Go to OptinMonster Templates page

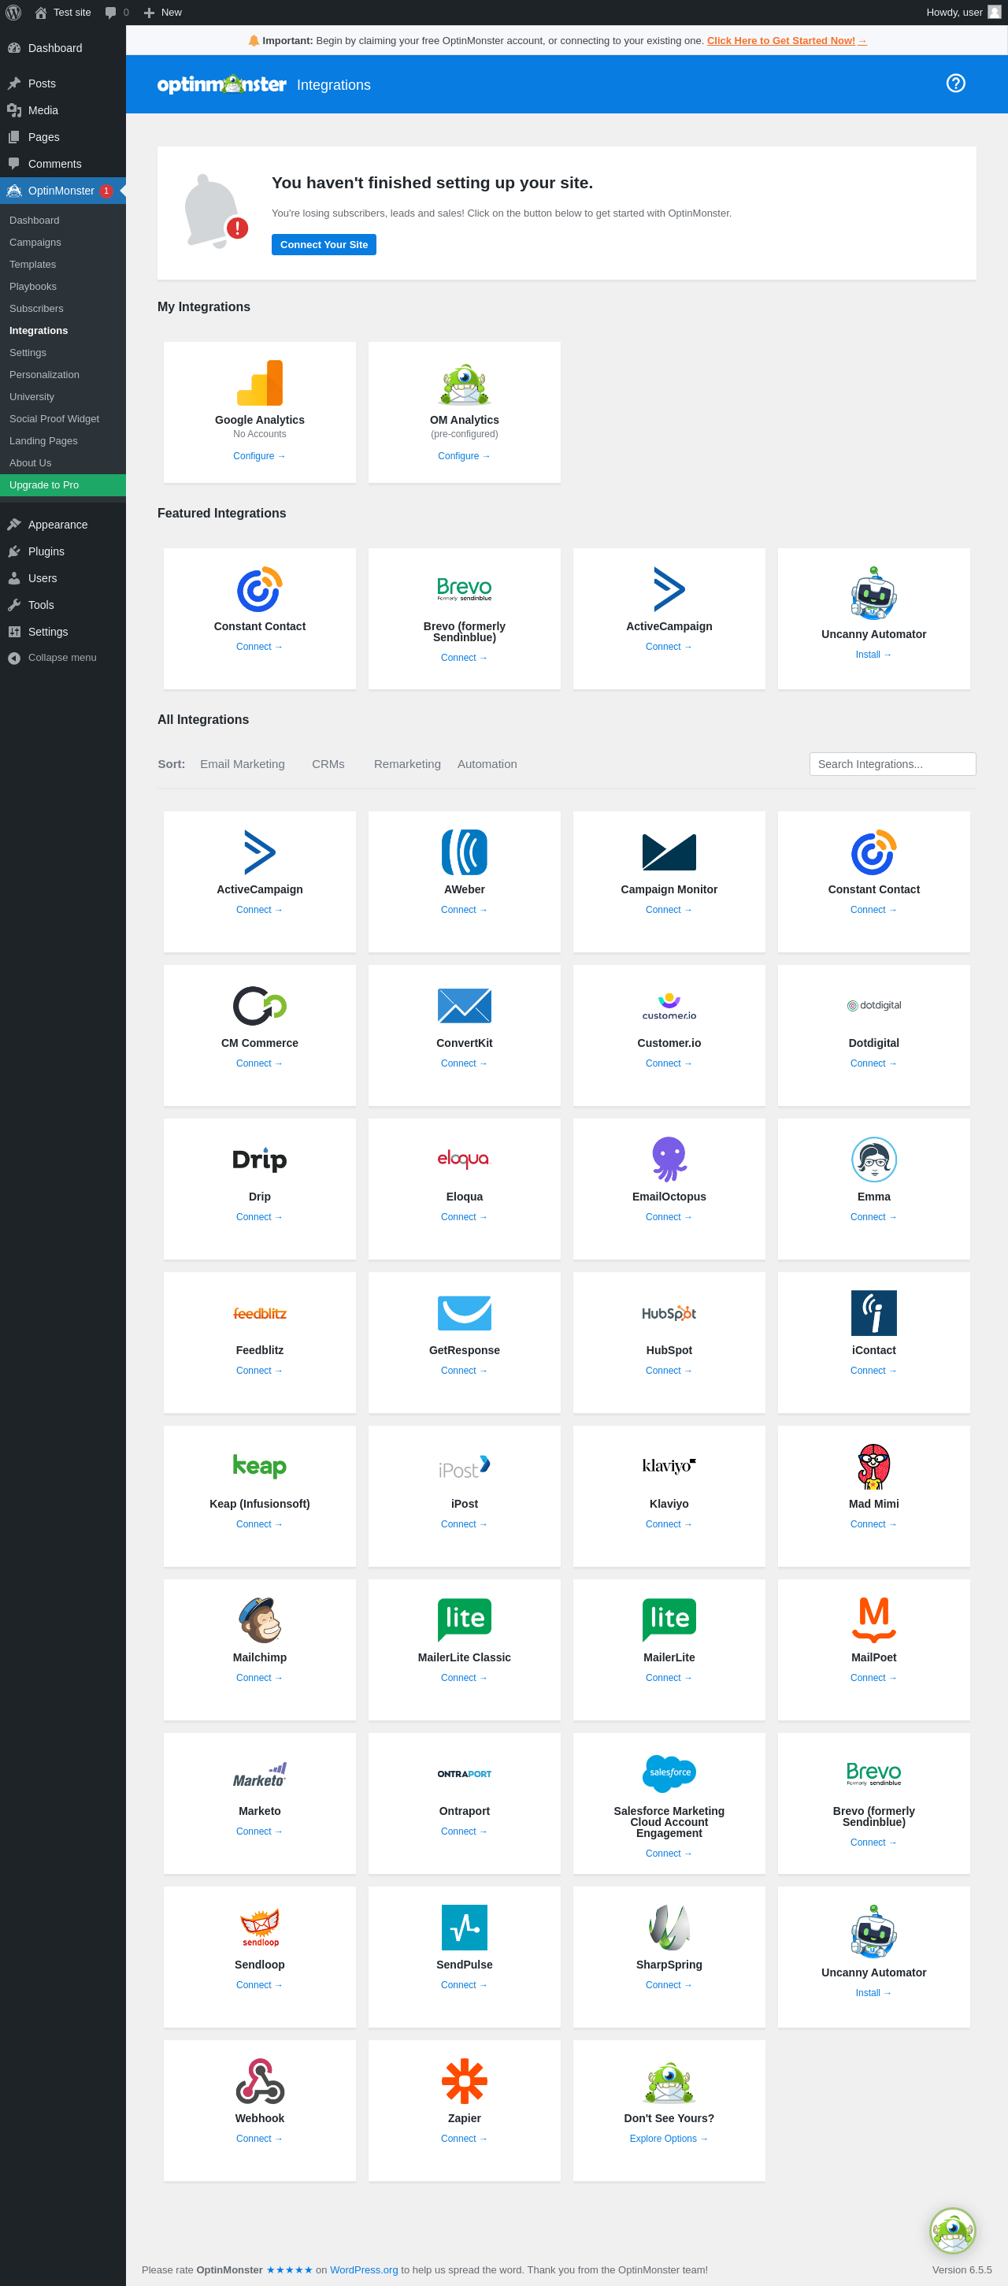(x=33, y=265)
